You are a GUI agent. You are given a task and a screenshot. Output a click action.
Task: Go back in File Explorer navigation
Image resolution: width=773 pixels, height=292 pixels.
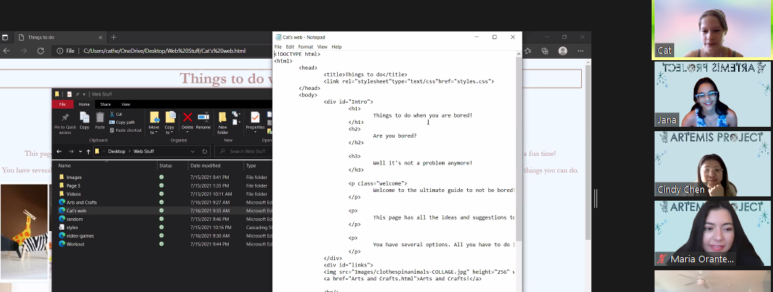click(59, 151)
